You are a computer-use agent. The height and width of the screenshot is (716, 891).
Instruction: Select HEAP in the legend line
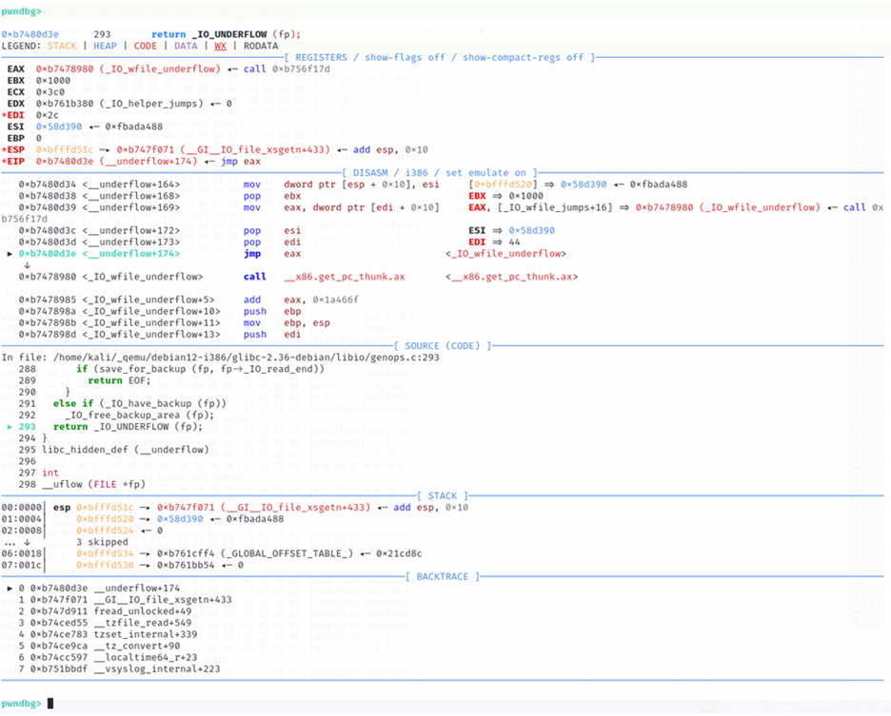coord(105,46)
